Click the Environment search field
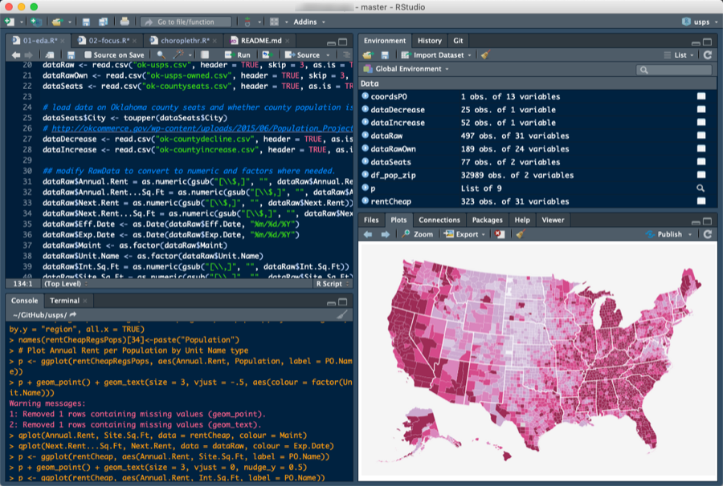Screen dimensions: 723x486 click(674, 70)
